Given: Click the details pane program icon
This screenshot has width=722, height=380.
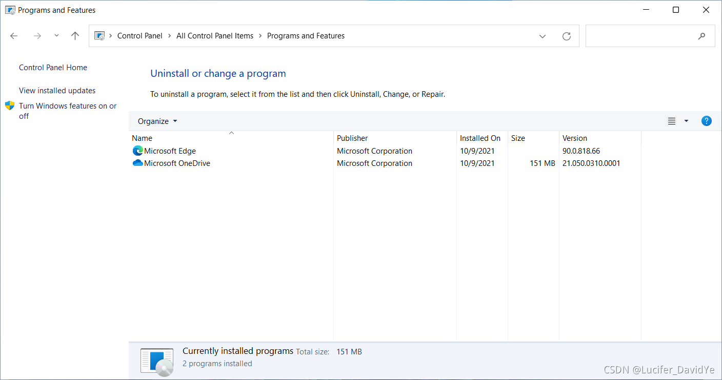Looking at the screenshot, I should pyautogui.click(x=156, y=361).
